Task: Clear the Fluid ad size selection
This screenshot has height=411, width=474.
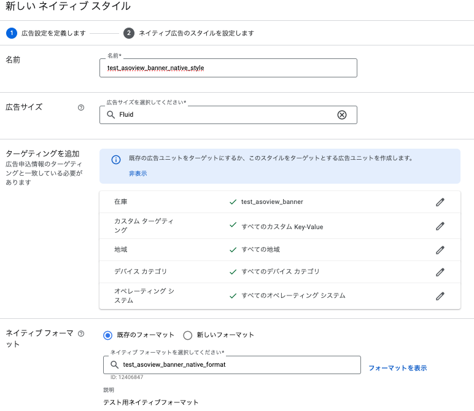Action: tap(342, 115)
